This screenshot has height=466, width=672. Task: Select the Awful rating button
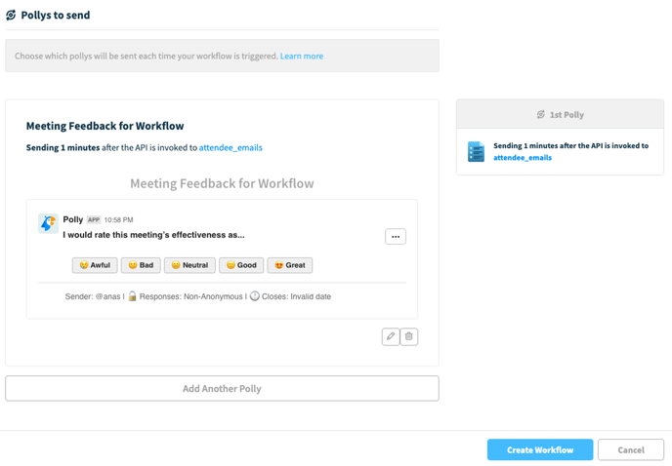tap(95, 265)
